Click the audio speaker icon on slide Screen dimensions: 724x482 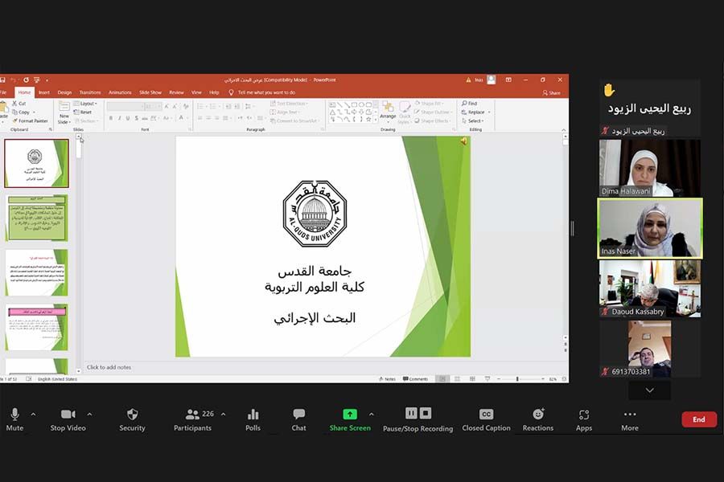point(463,141)
